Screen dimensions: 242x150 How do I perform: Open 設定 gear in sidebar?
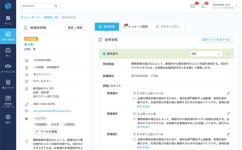[x=8, y=119]
